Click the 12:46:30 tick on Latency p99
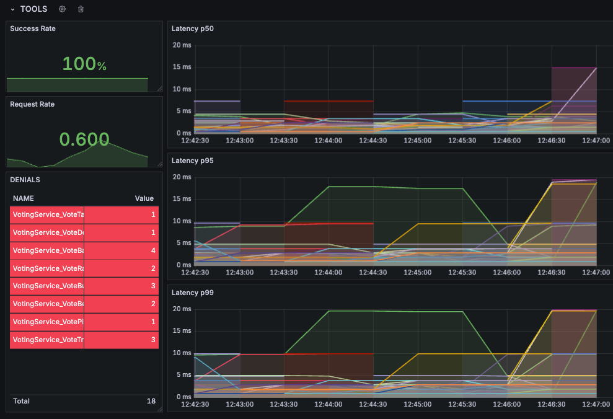Viewport: 613px width, 419px height. [x=551, y=404]
